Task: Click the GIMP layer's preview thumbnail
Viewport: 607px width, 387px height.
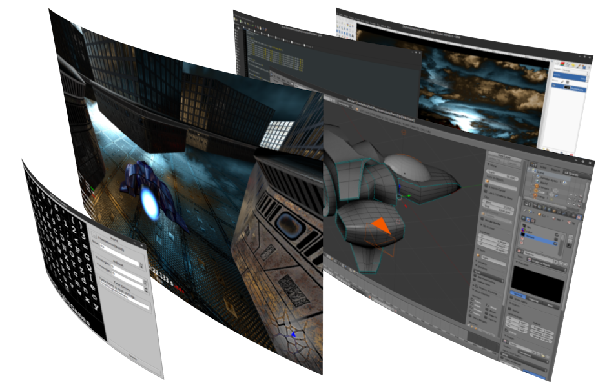Action: point(566,88)
